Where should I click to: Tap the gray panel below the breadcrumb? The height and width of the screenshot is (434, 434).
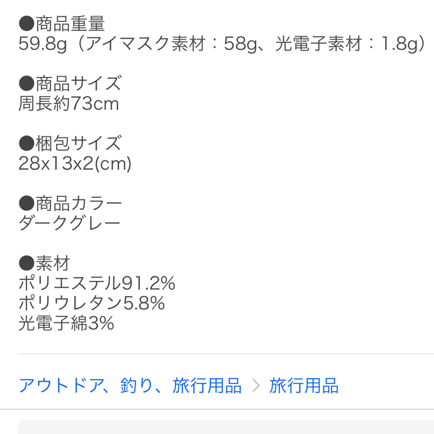tap(226, 427)
